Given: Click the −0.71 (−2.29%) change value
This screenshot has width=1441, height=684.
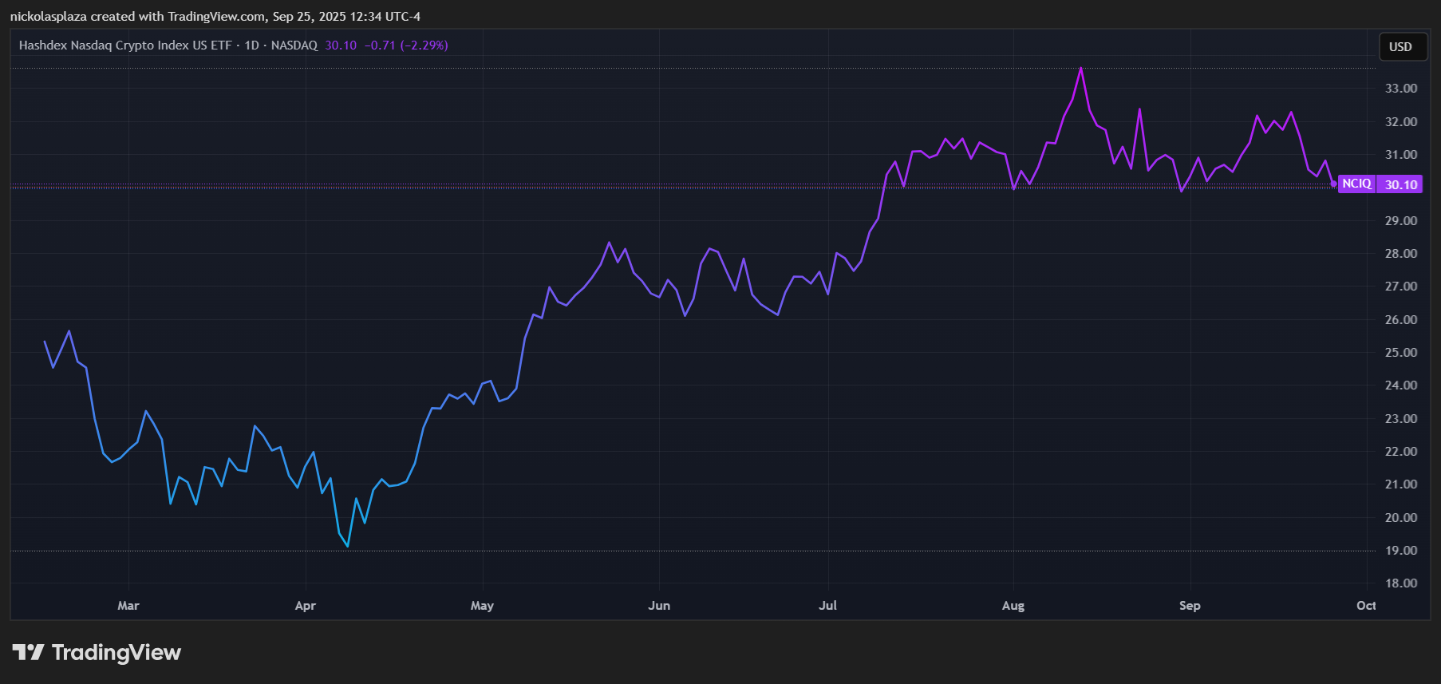Looking at the screenshot, I should coord(406,45).
